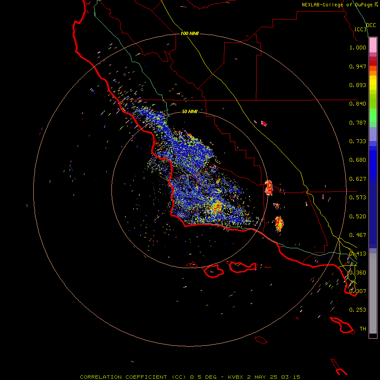This screenshot has height=380, width=380.
Task: Click the TH label at legend bottom
Action: pyautogui.click(x=363, y=329)
